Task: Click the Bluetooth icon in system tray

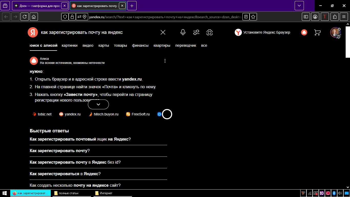Action: click(334, 193)
